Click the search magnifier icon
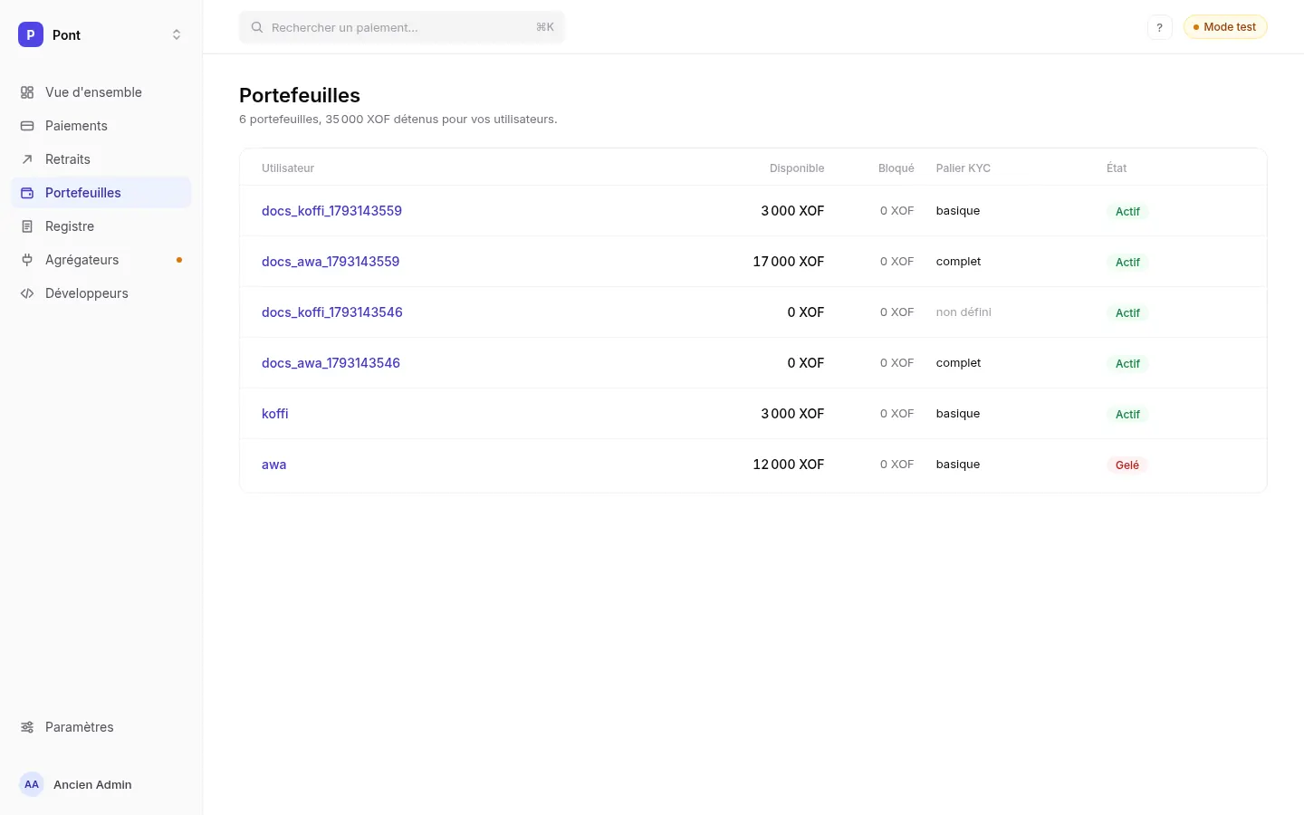This screenshot has height=815, width=1304. click(257, 27)
